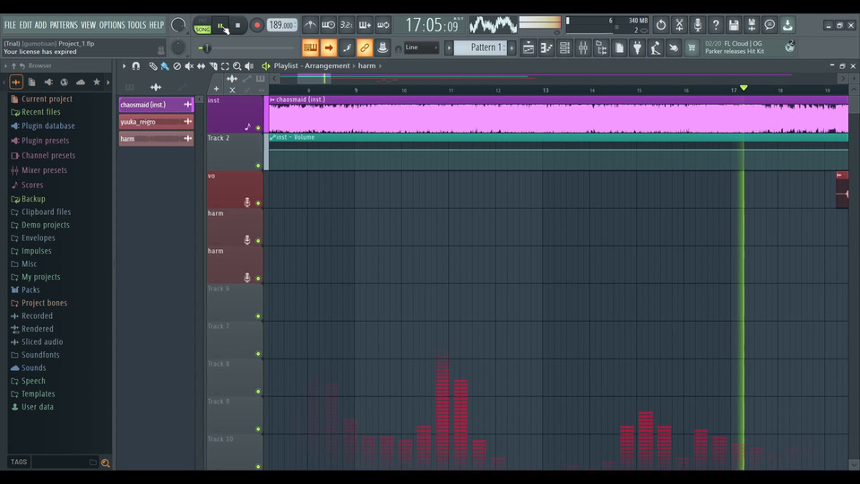Open the Channel rack view
860x484 pixels.
click(564, 48)
